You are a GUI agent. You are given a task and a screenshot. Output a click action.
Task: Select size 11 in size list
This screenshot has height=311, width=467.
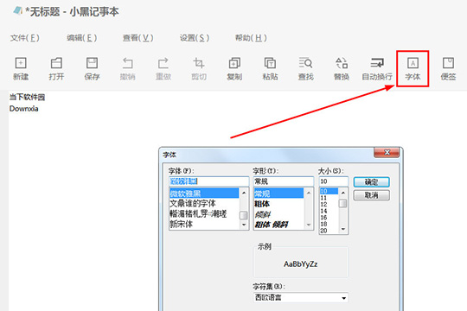(329, 198)
